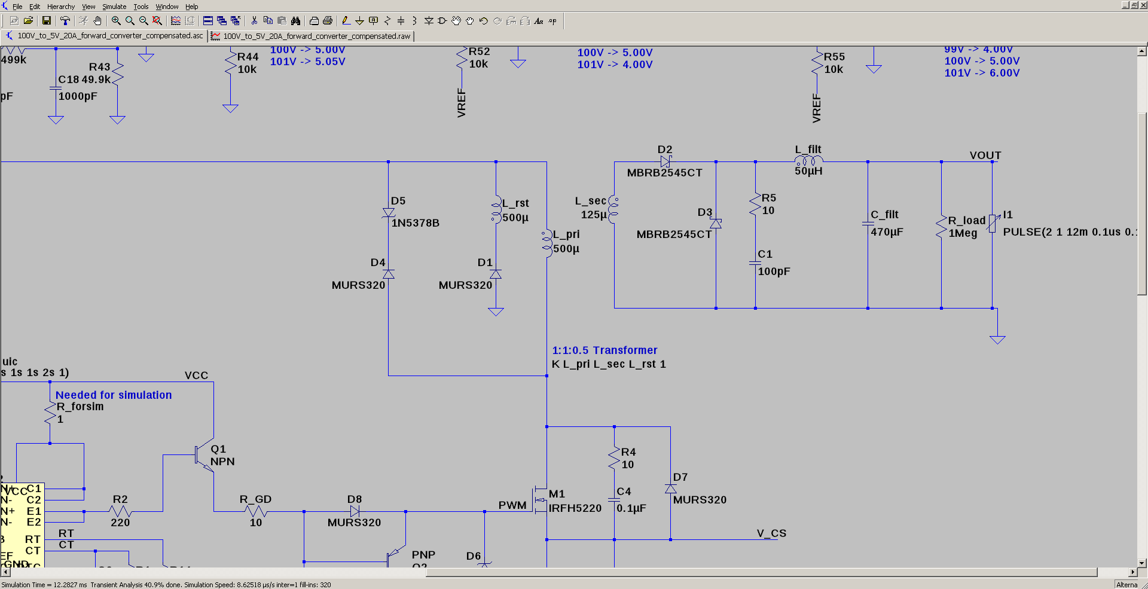Screen dimensions: 1148x589
Task: Click the Cut scissors icon
Action: pyautogui.click(x=254, y=21)
